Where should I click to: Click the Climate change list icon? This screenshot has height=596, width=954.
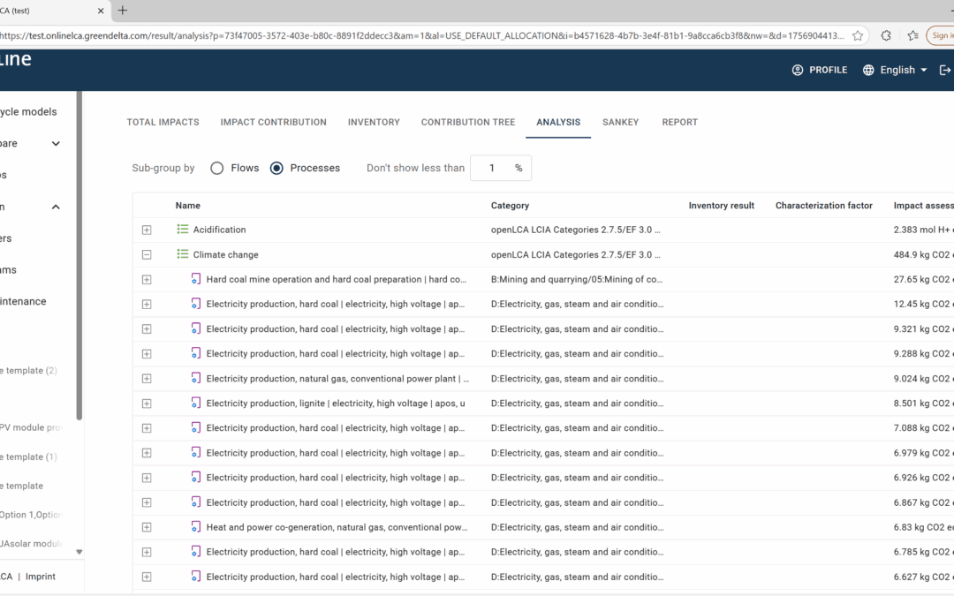tap(183, 254)
